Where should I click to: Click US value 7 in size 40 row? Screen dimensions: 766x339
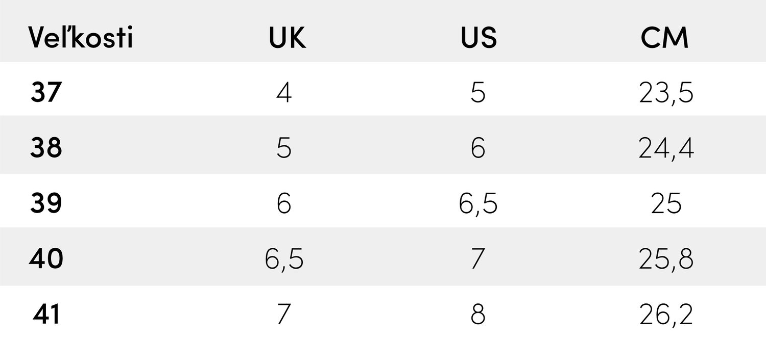pyautogui.click(x=478, y=259)
